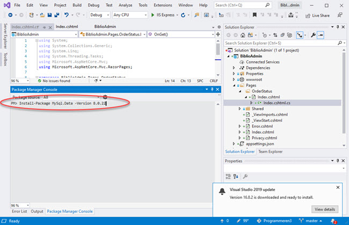Screen dimensions: 349x225
Task: Undo the last action
Action: pyautogui.click(x=67, y=15)
